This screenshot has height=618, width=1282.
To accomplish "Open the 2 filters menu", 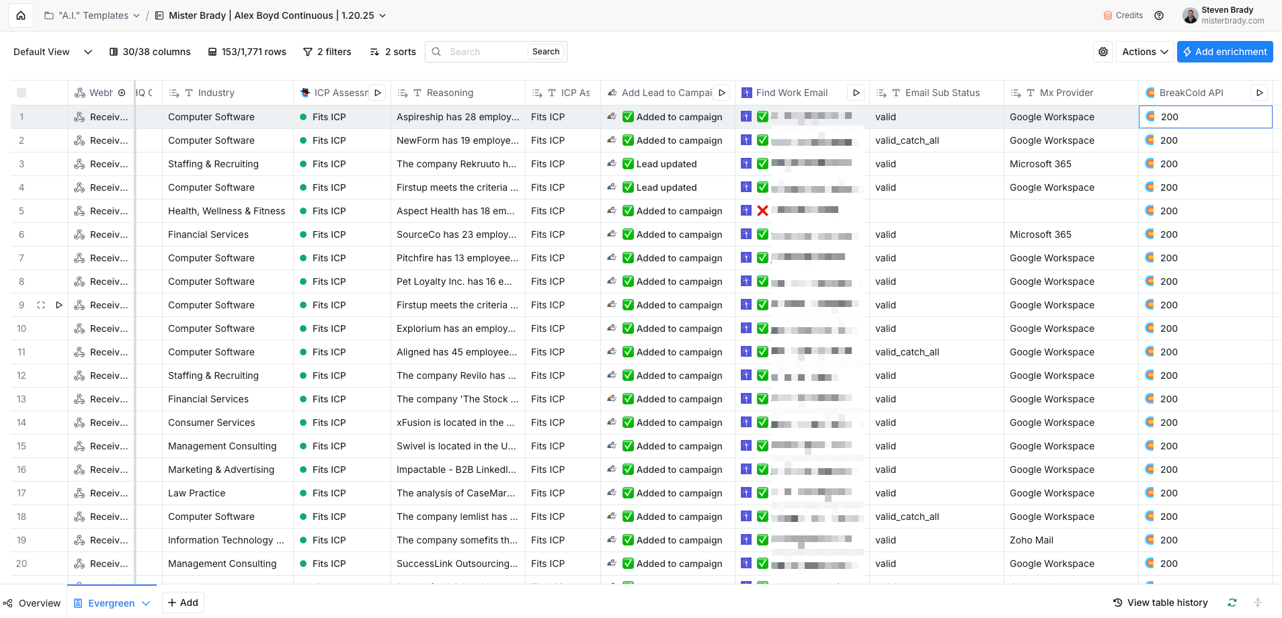I will [x=327, y=52].
